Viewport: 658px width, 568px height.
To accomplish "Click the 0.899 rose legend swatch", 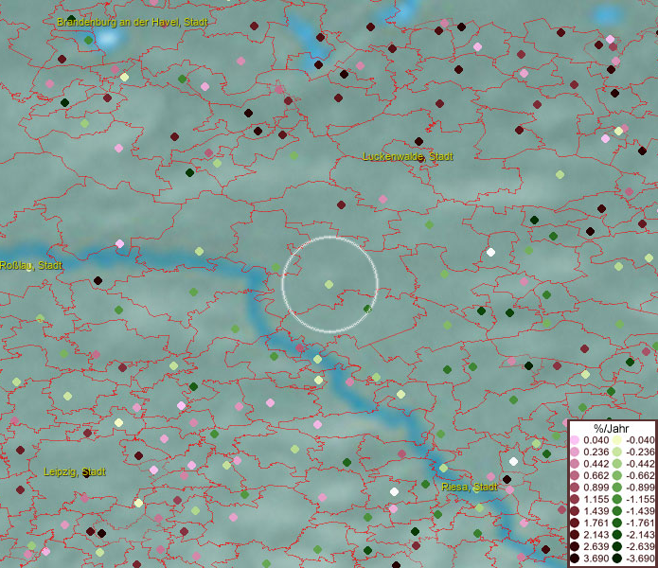I will pos(575,488).
